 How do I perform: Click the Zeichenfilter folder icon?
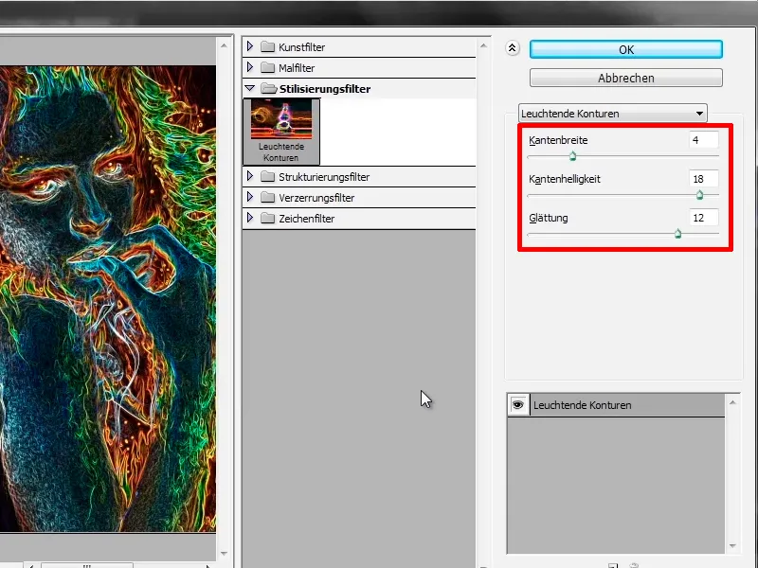coord(267,219)
